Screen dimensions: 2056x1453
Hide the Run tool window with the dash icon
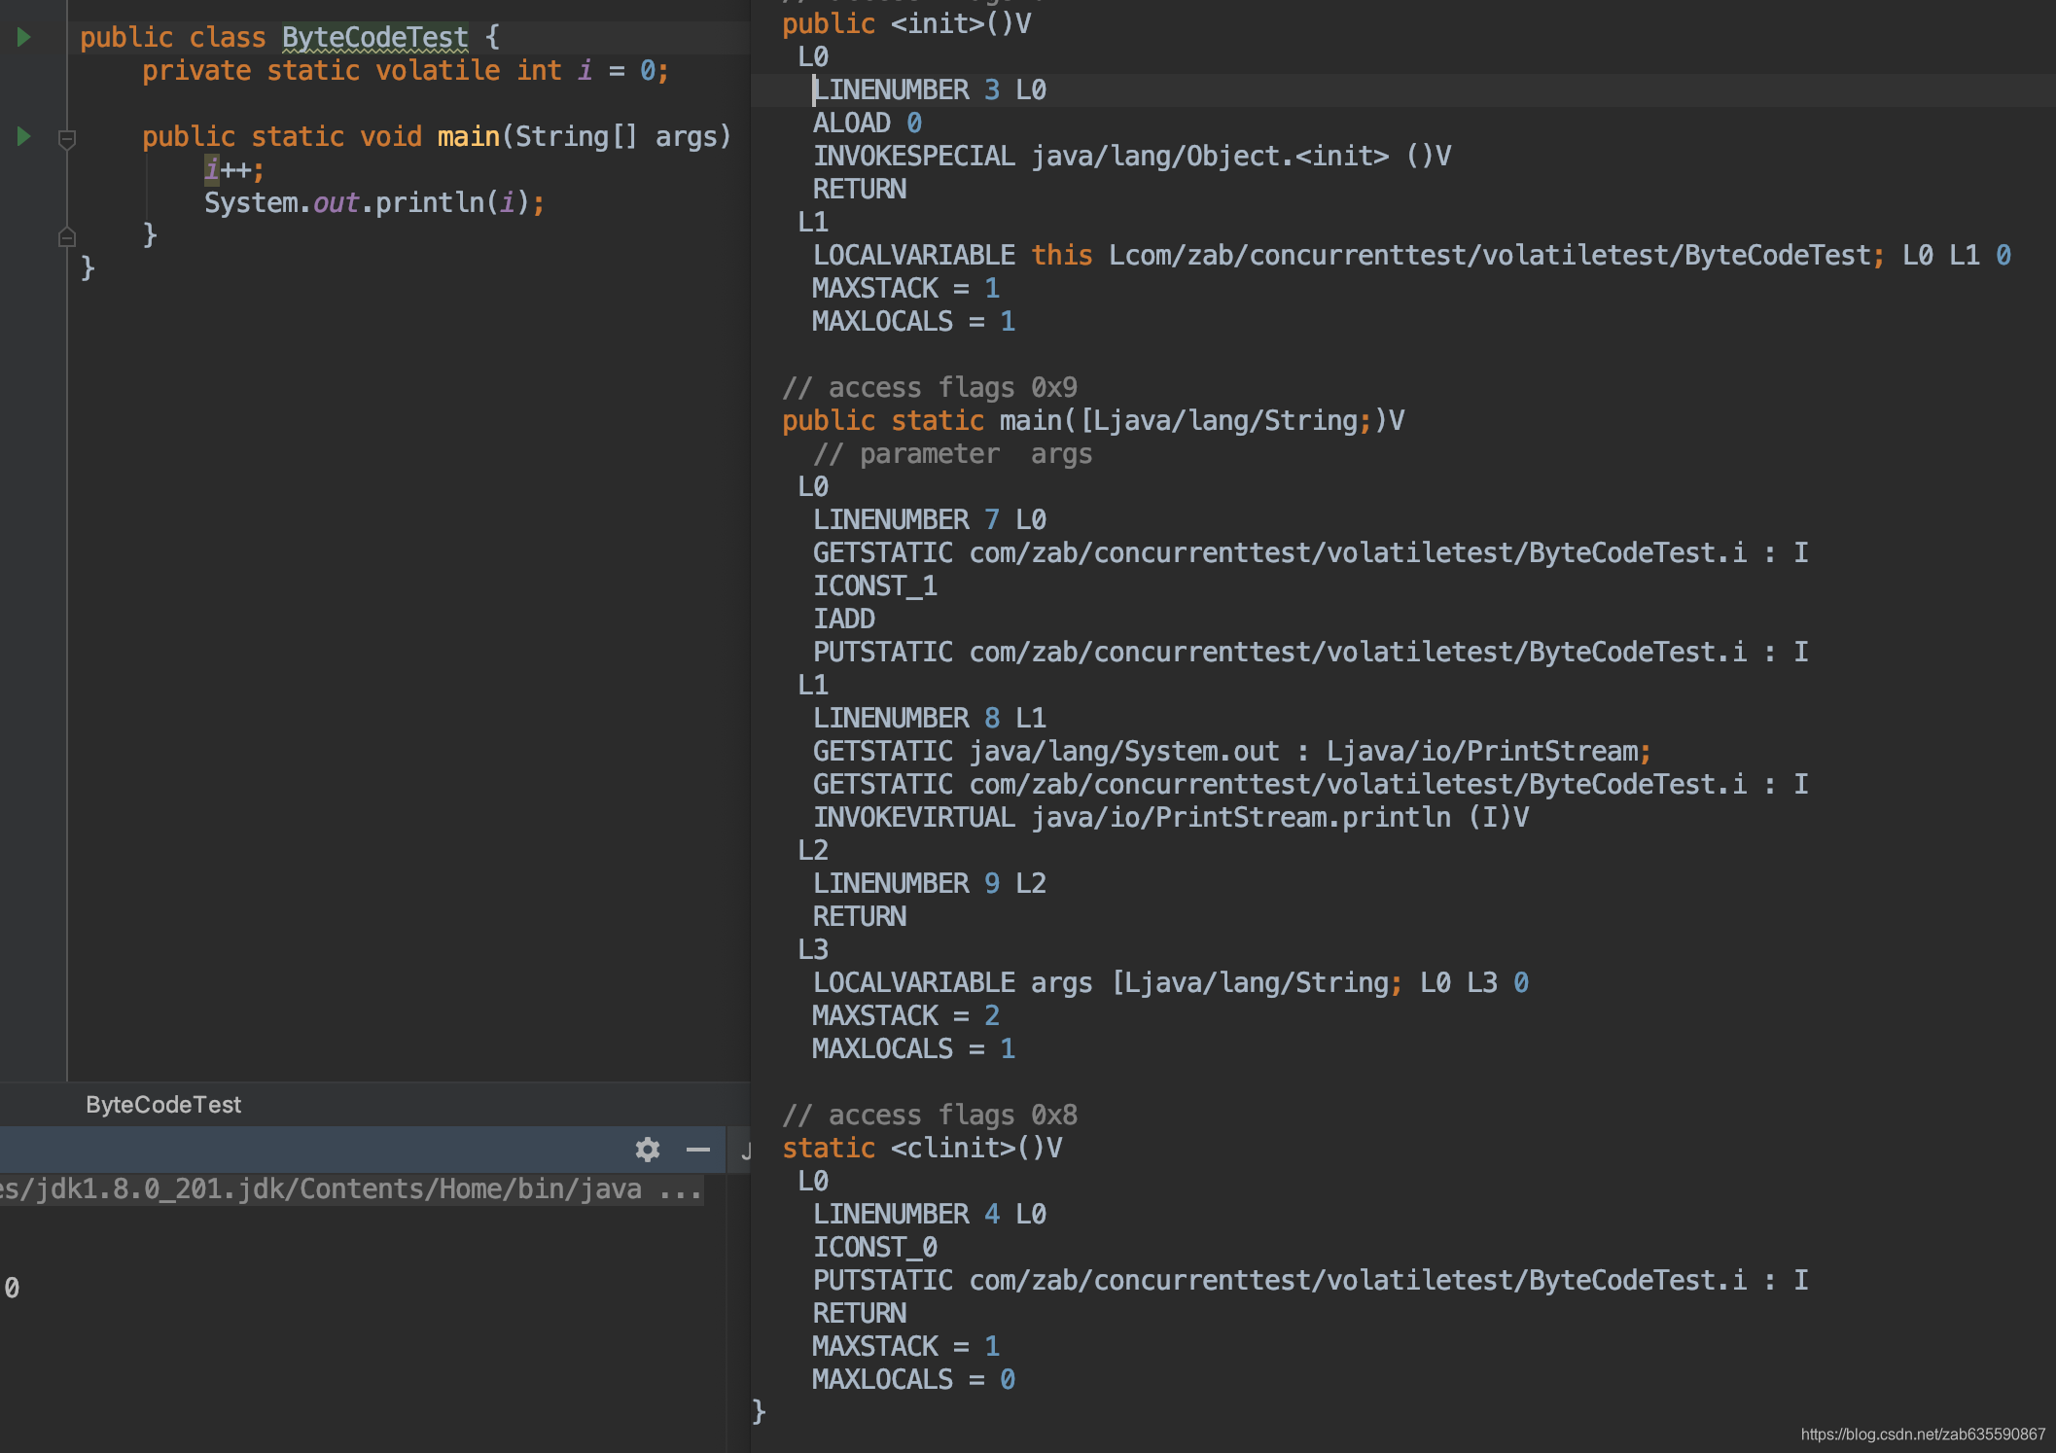[x=697, y=1150]
